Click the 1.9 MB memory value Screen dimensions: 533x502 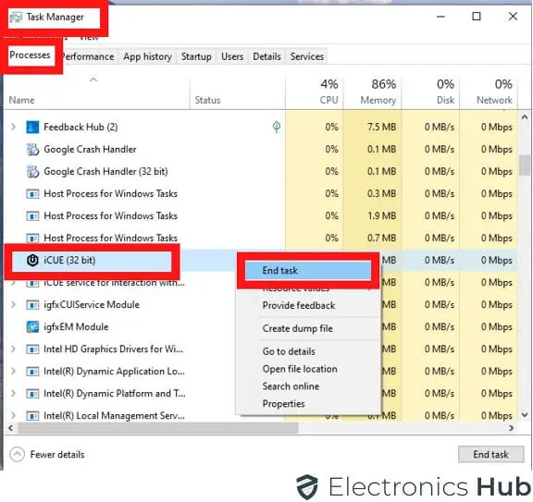tap(382, 215)
